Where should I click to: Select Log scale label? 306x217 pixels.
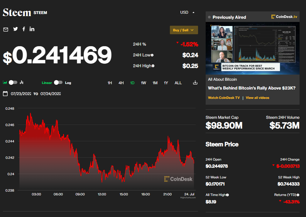pyautogui.click(x=68, y=83)
